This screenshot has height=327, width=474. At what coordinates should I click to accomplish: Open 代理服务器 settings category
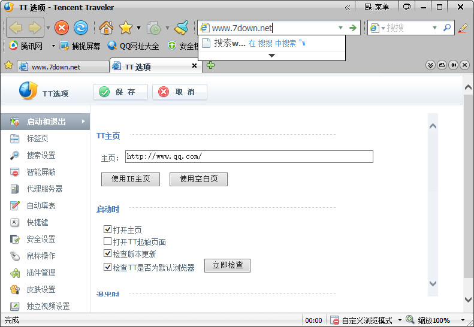tap(46, 189)
